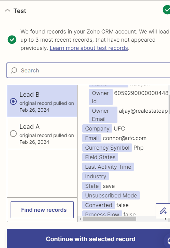The height and width of the screenshot is (248, 170).
Task: Click the horizontal scrollbar right arrow
Action: tap(166, 219)
